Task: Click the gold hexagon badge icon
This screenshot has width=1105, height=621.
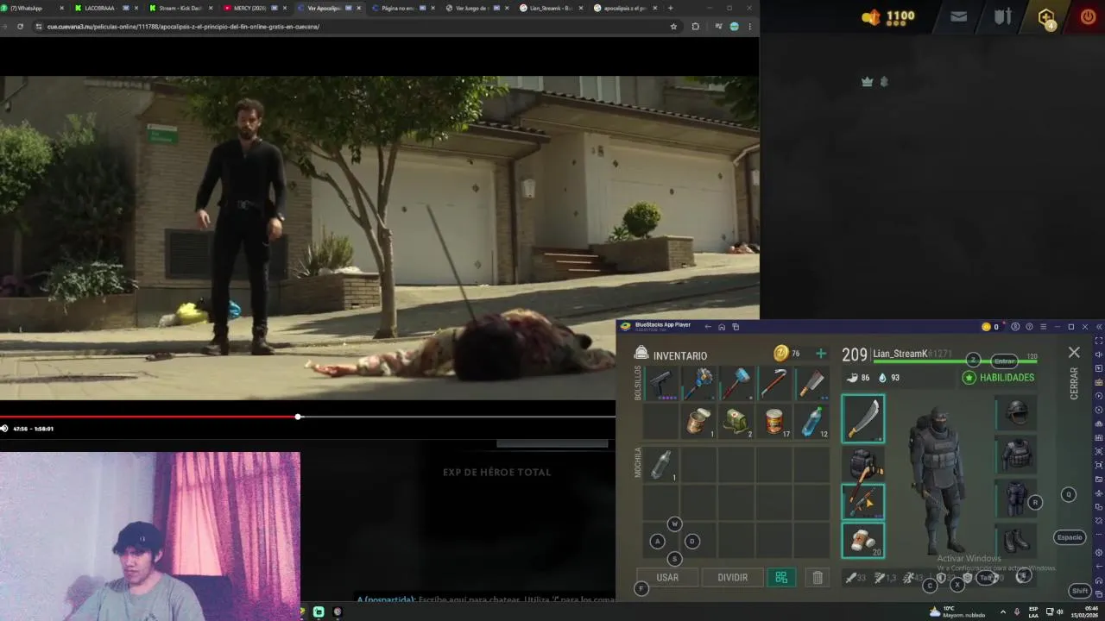Action: [x=1046, y=17]
